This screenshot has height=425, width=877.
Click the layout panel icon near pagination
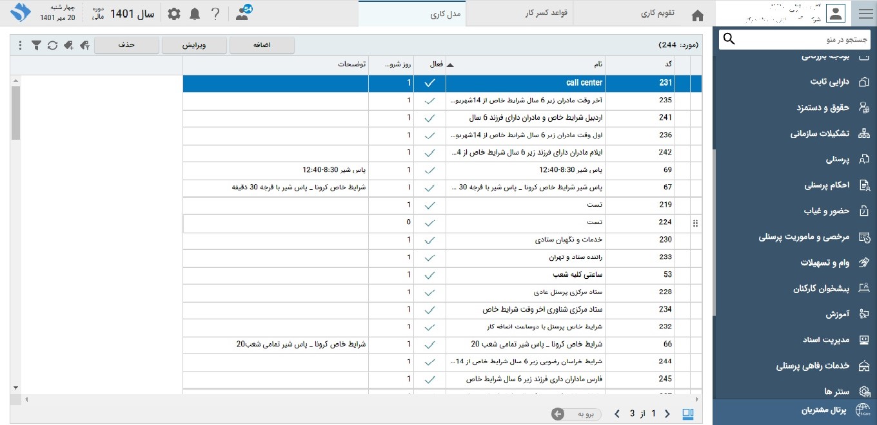click(688, 413)
